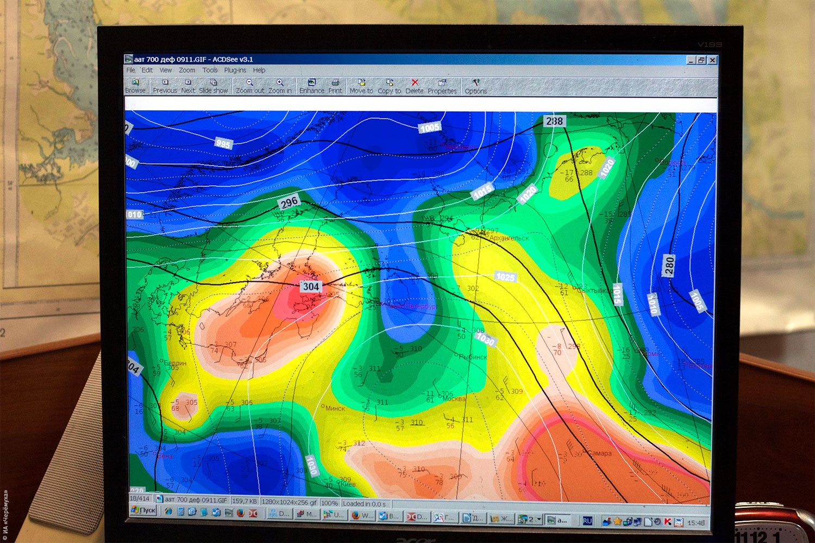This screenshot has width=815, height=543.
Task: Switch to the 'Г...' taskbar window
Action: 446,517
